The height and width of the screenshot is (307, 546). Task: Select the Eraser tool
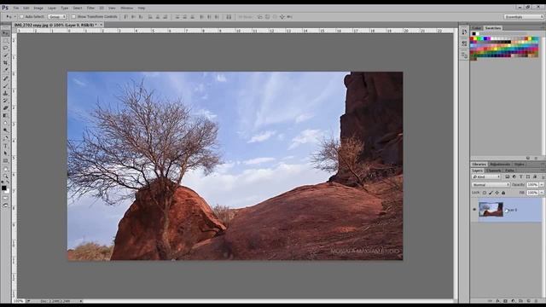(5, 108)
